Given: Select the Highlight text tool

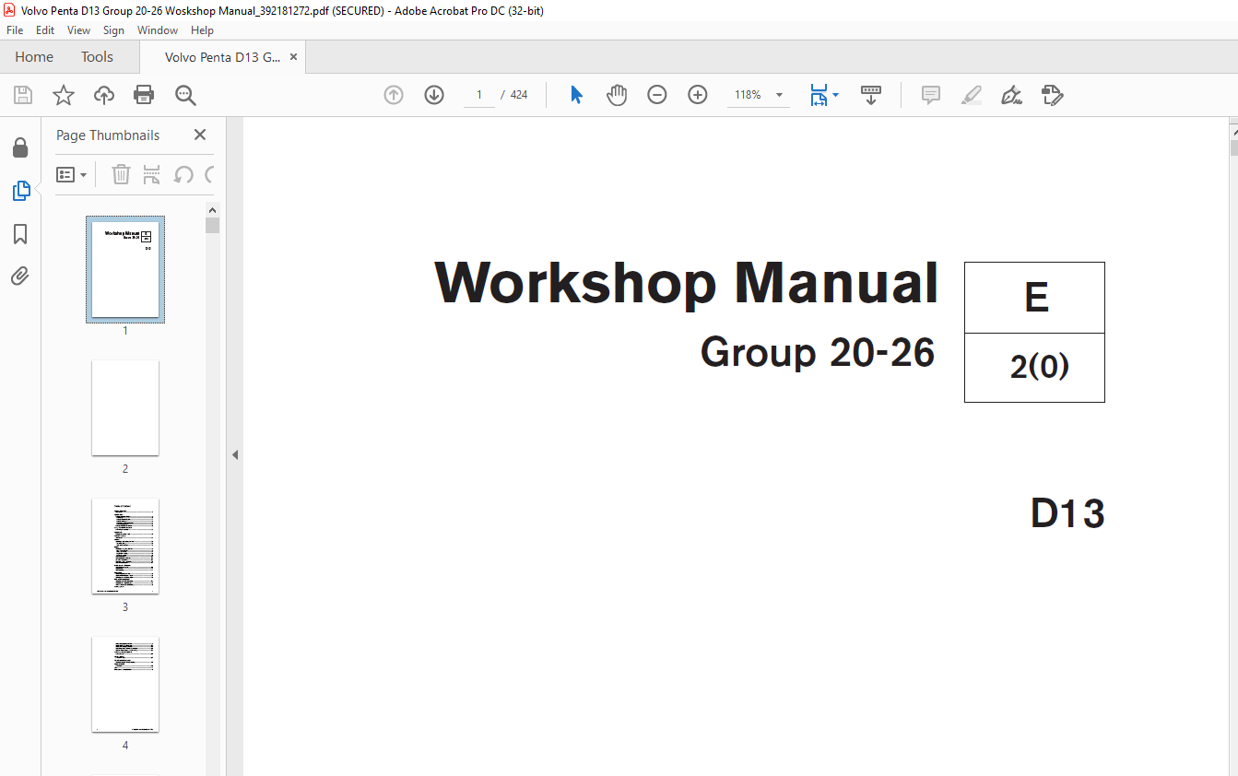Looking at the screenshot, I should 971,95.
